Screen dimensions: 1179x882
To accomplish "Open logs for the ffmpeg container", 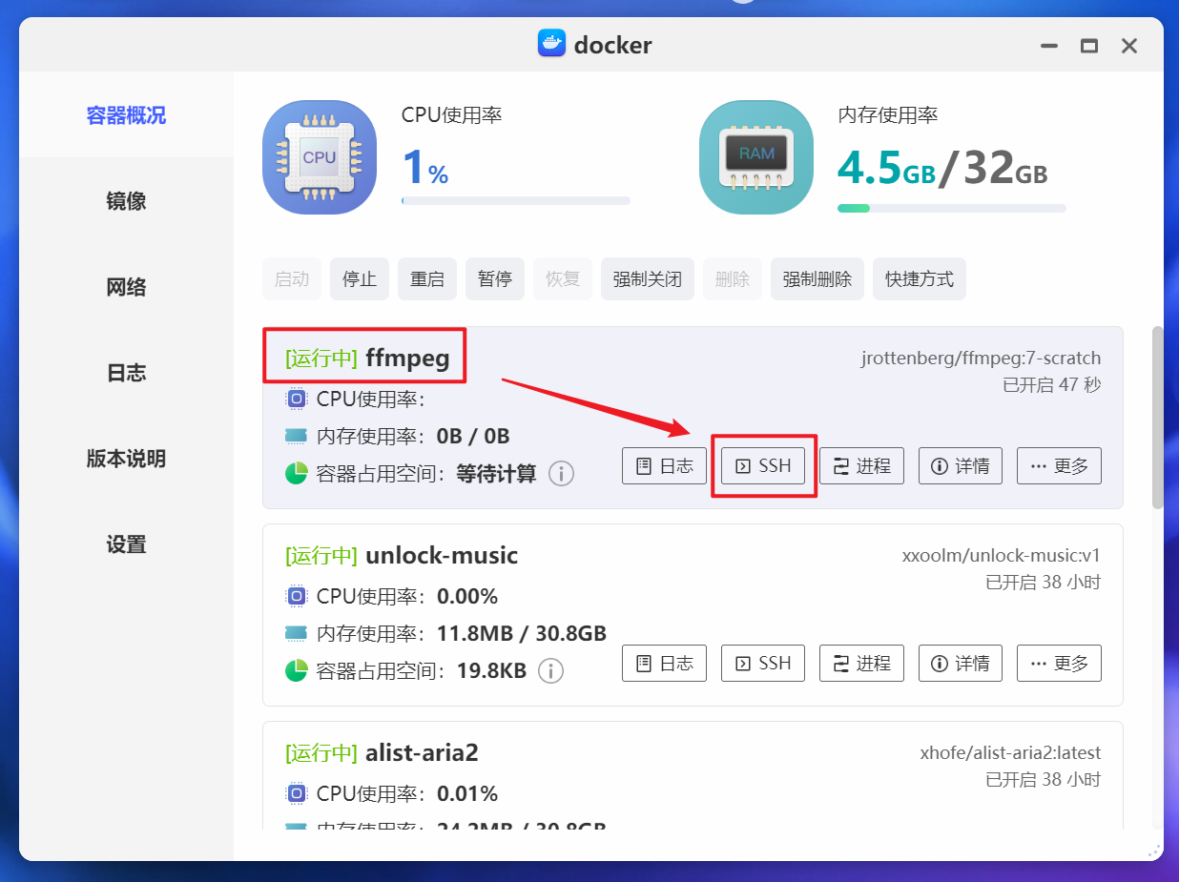I will pos(664,466).
